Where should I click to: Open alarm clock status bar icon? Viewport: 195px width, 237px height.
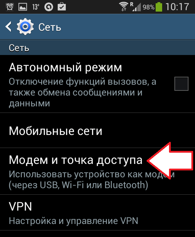(x=10, y=7)
